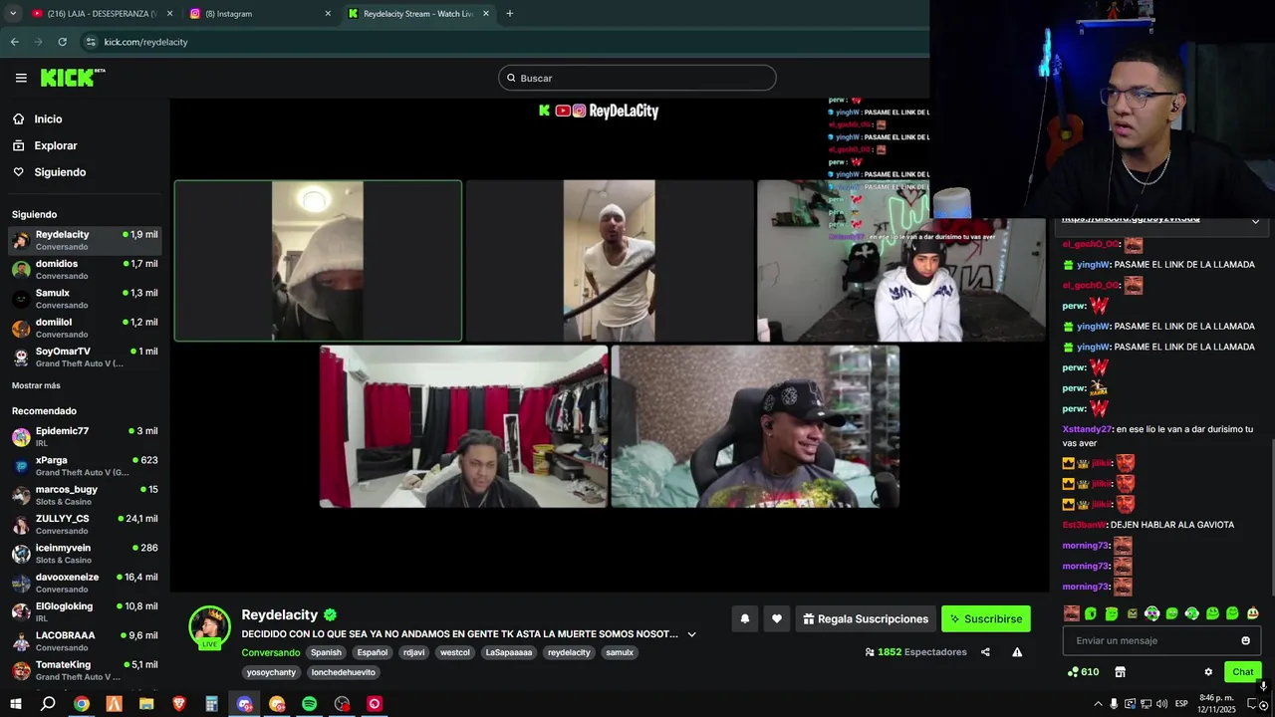Open the chat shop icon
Viewport: 1275px width, 717px height.
(1120, 672)
